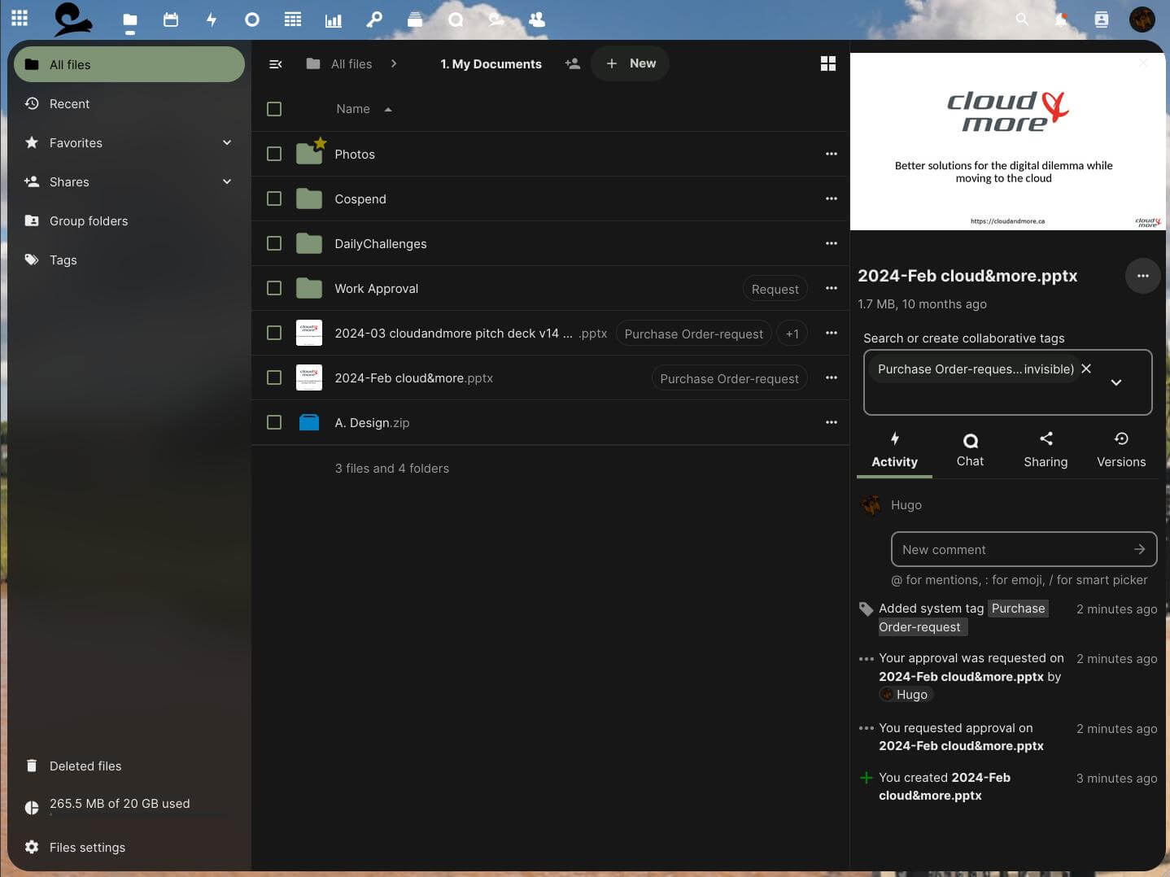Image resolution: width=1170 pixels, height=877 pixels.
Task: Open the collaborative tags dropdown arrow
Action: click(1116, 382)
